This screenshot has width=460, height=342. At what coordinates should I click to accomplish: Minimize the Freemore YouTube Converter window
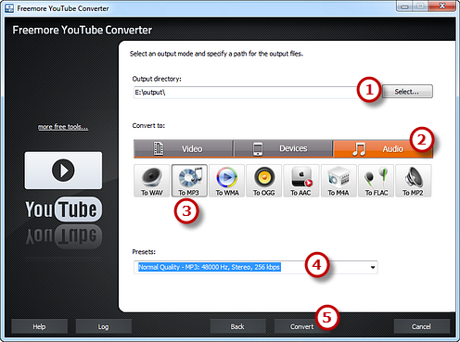[405, 6]
